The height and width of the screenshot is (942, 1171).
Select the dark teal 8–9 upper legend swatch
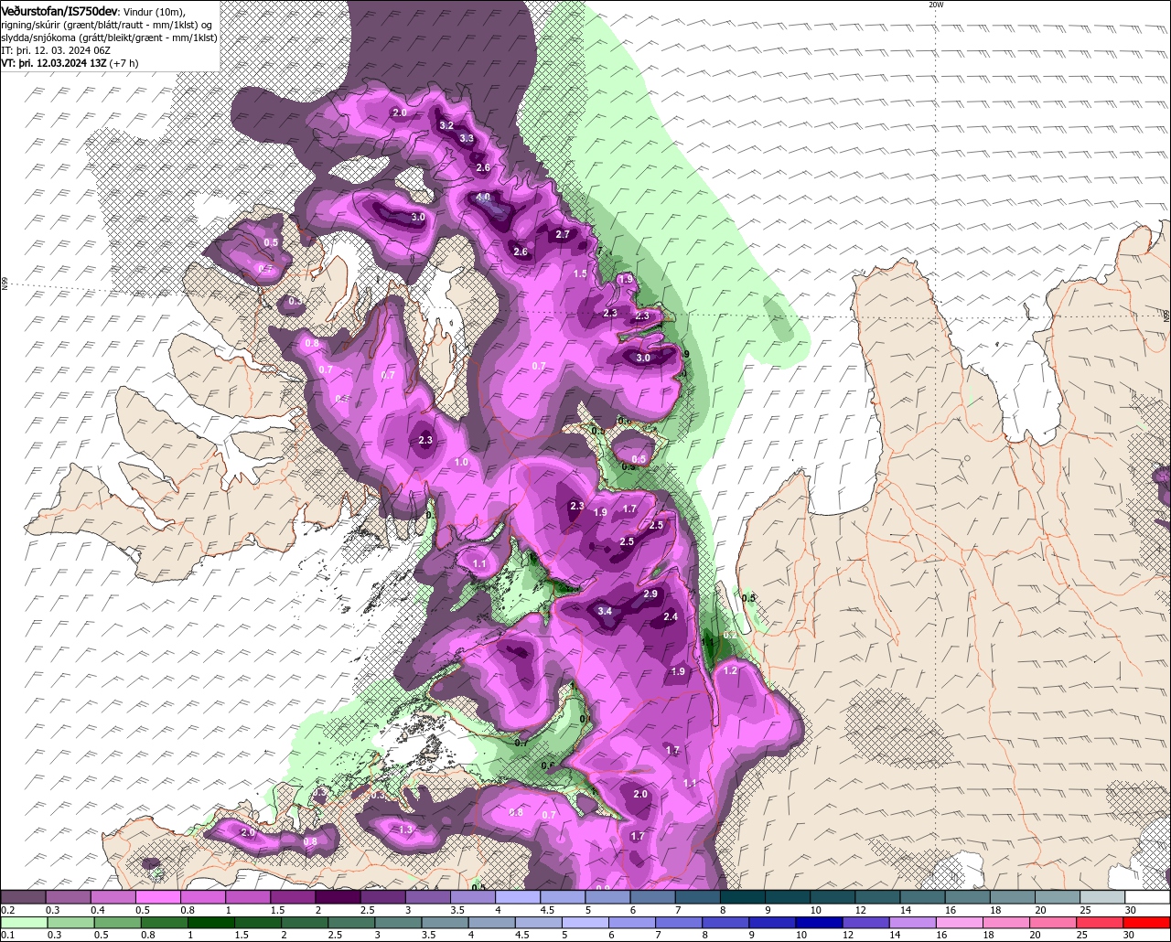743,897
